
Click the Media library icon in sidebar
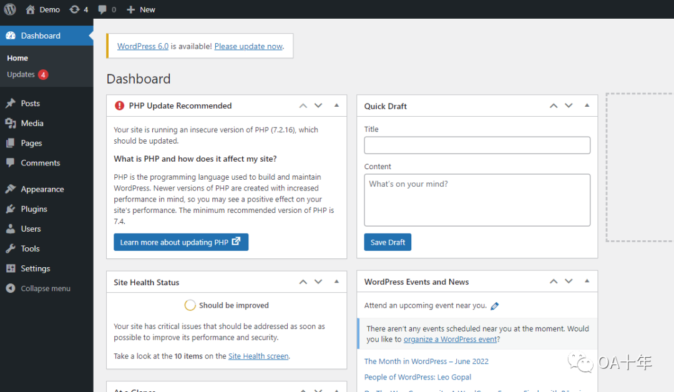tap(11, 124)
